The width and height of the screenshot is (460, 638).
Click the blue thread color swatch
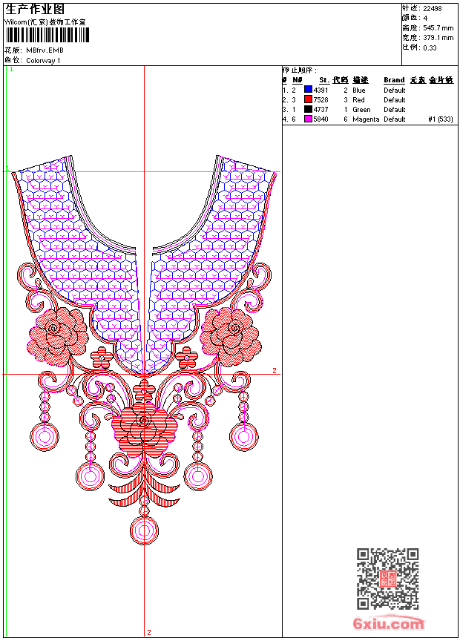(x=308, y=90)
